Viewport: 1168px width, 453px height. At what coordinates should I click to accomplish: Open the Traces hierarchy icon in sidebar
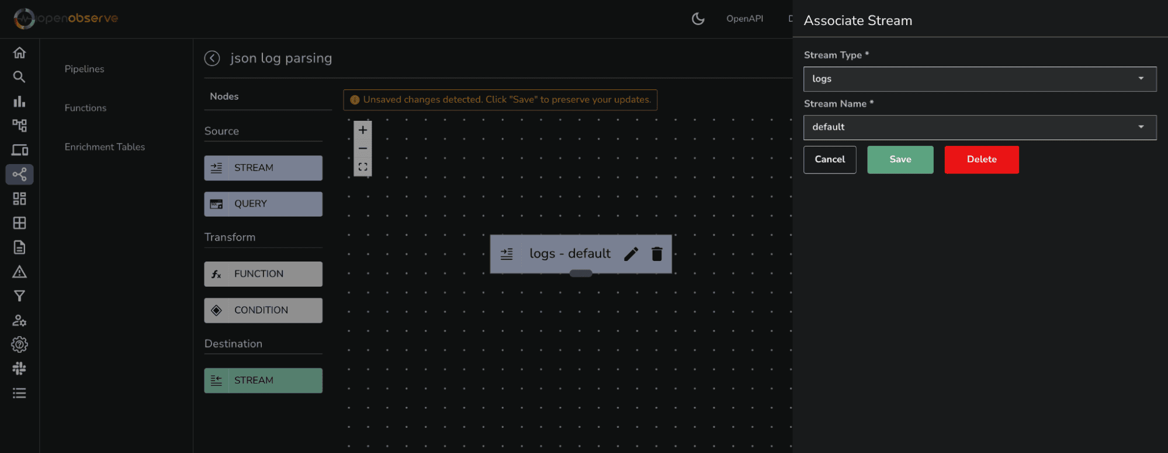(19, 126)
